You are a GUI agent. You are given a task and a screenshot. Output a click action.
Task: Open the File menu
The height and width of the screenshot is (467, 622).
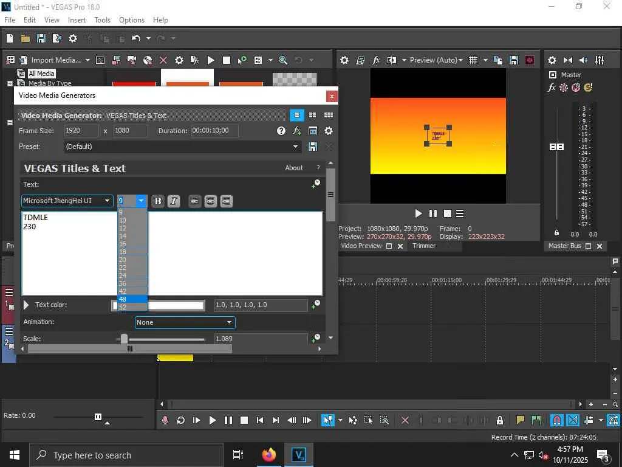click(x=10, y=20)
